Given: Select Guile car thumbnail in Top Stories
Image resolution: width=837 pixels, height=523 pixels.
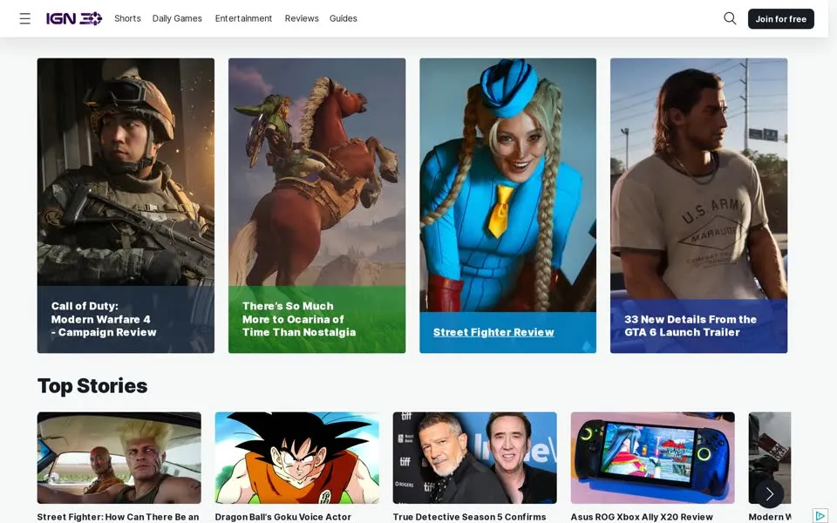Looking at the screenshot, I should click(119, 458).
